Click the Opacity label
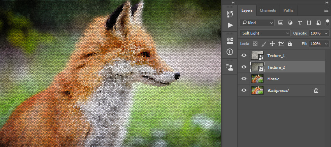Image resolution: width=331 pixels, height=147 pixels. point(300,33)
